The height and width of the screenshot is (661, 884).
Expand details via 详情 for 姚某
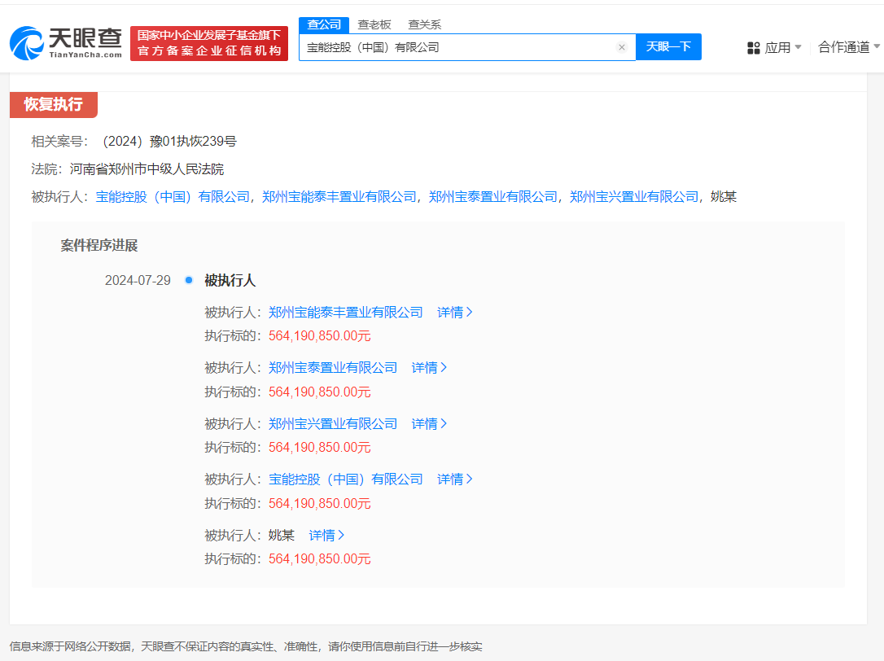point(326,535)
